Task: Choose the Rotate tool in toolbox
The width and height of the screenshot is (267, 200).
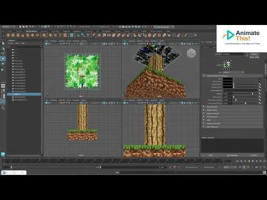Action: tap(3, 64)
